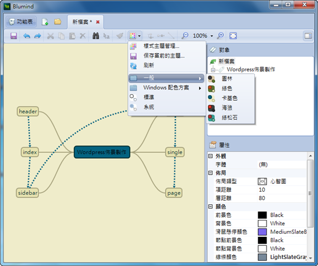The image size is (318, 266).
Task: Select the sidebar node in map
Action: coord(28,193)
